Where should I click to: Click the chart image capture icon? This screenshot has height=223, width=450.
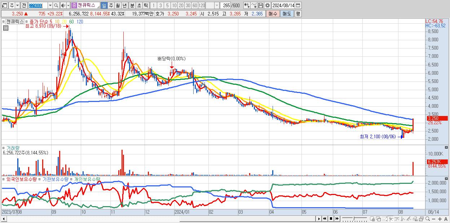click(x=421, y=219)
